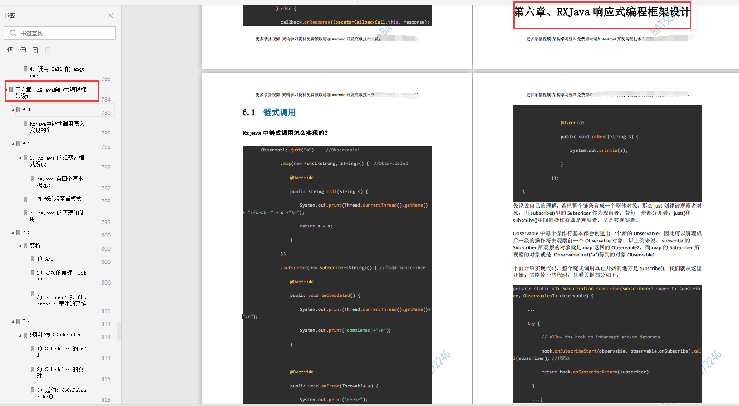739x406 pixels.
Task: Add a new bookmark using the toolbar icon
Action: pos(35,50)
